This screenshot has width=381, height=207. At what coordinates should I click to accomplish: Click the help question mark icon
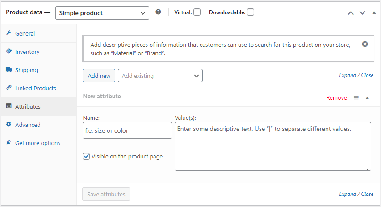pyautogui.click(x=158, y=12)
